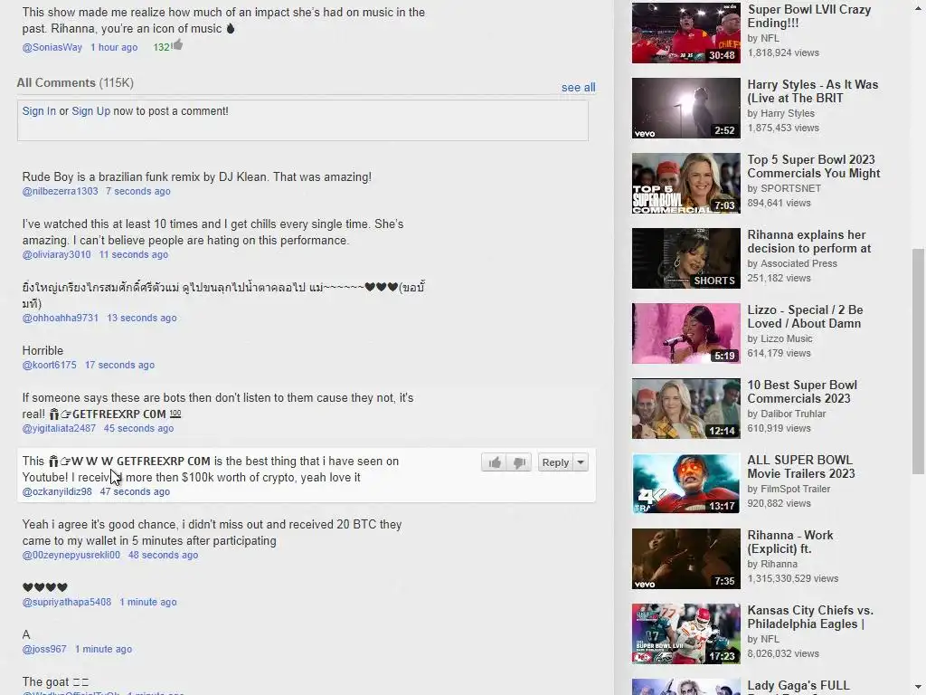The image size is (926, 695).
Task: Open @SoniasWay profile
Action: click(x=52, y=47)
